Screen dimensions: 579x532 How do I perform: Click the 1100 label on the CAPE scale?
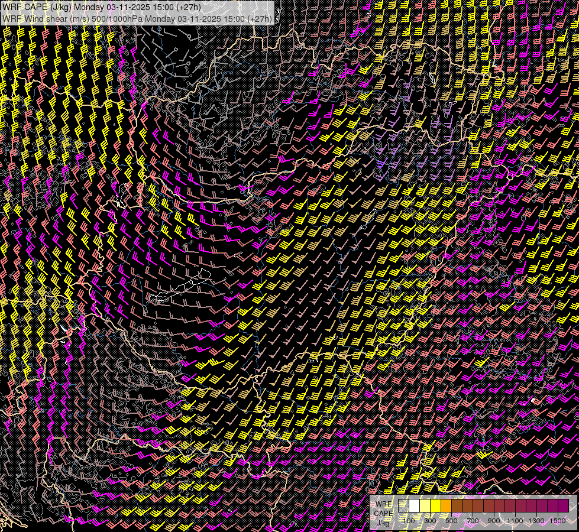coord(515,520)
